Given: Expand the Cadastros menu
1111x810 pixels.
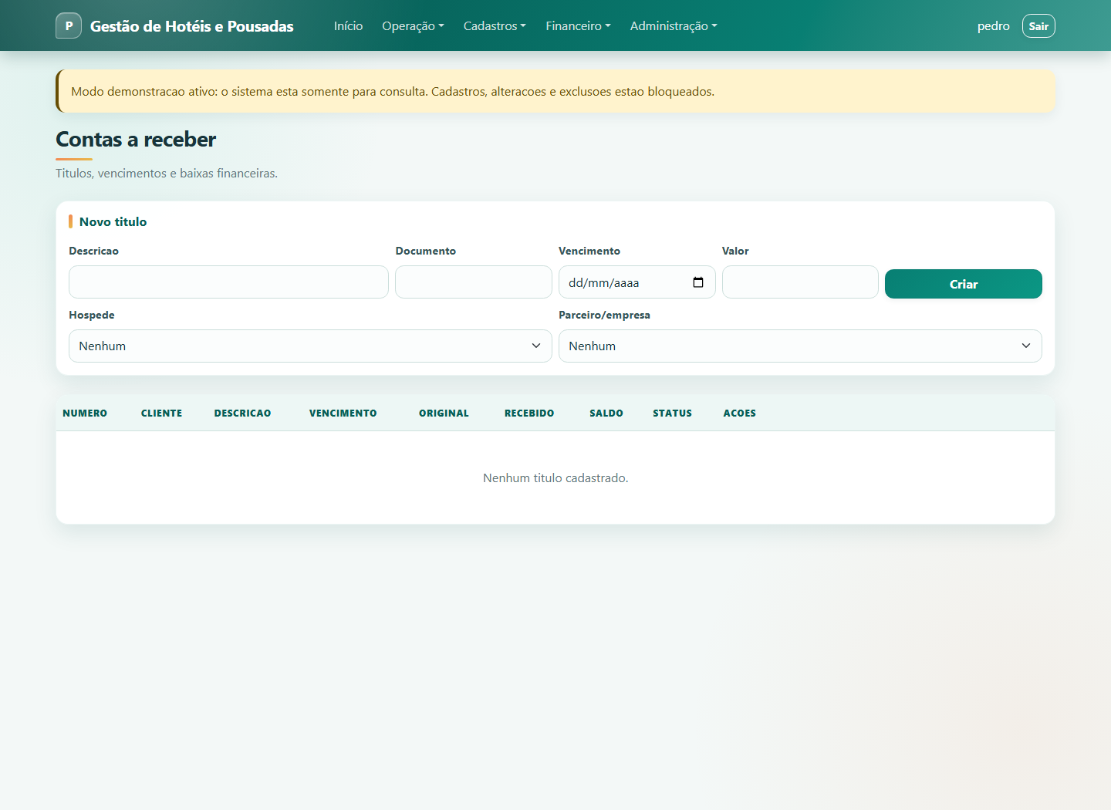Looking at the screenshot, I should pos(495,25).
